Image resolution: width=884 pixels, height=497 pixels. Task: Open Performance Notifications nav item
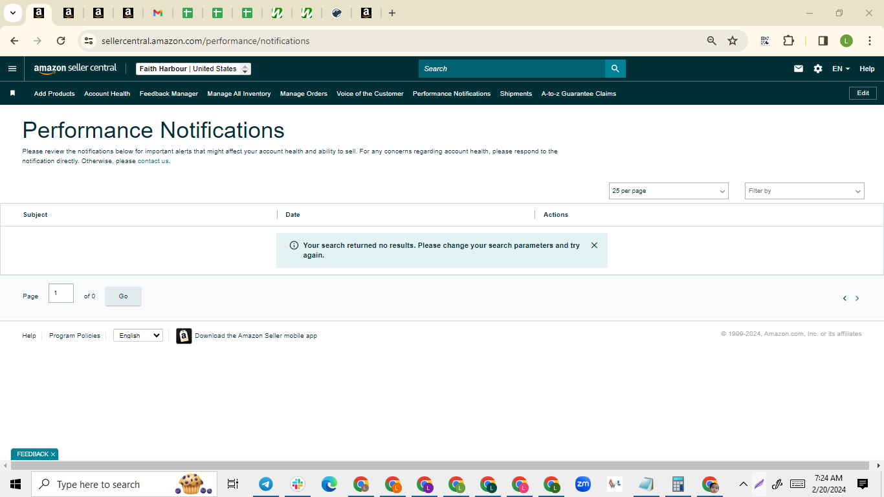click(x=452, y=94)
